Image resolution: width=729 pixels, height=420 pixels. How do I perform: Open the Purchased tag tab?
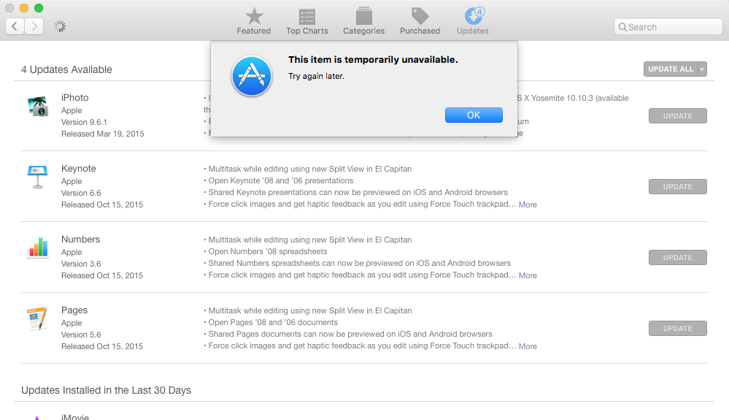420,21
